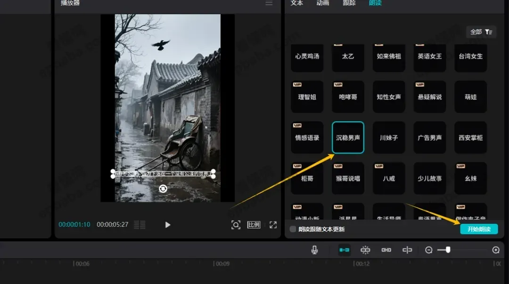Click the 开始朗读 button
Image resolution: width=509 pixels, height=284 pixels.
coord(479,229)
